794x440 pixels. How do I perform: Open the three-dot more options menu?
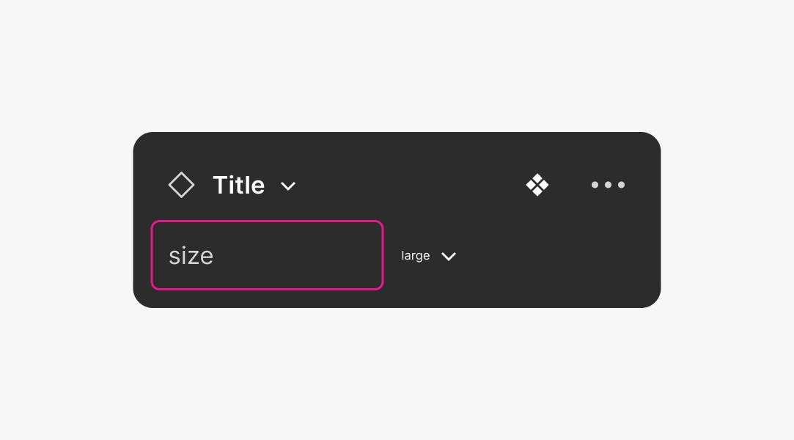point(608,185)
